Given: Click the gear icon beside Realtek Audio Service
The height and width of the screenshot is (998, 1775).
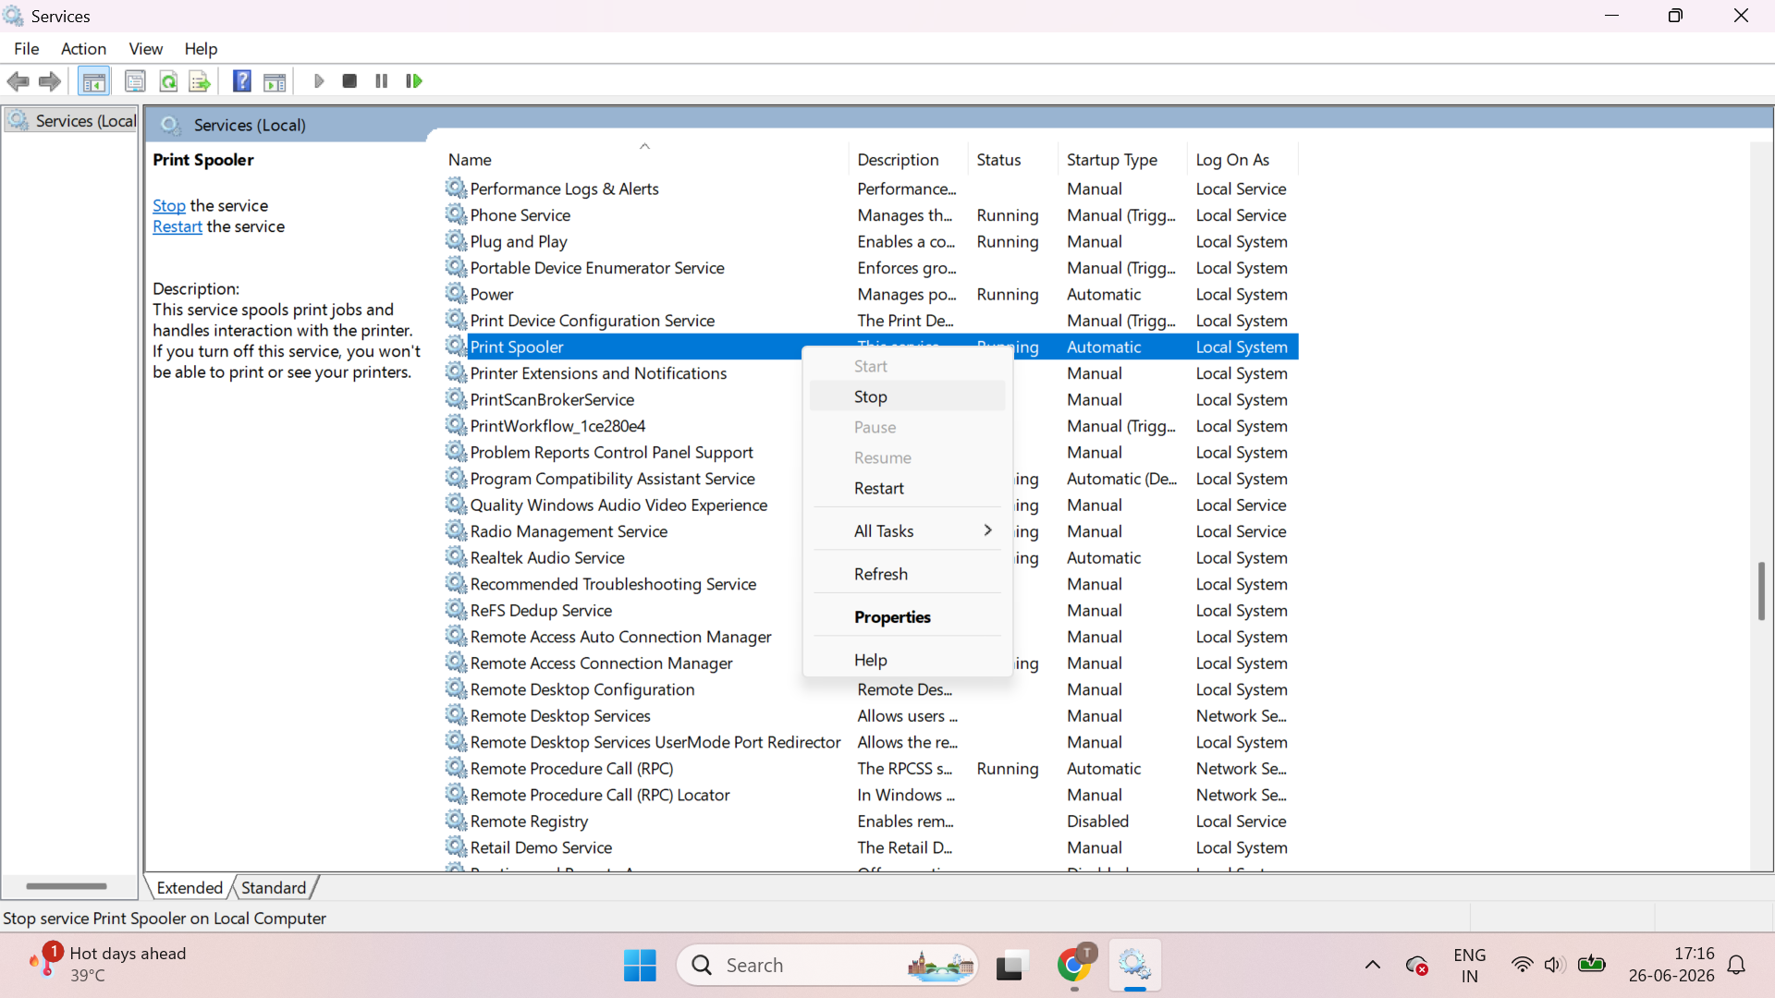Looking at the screenshot, I should [456, 557].
